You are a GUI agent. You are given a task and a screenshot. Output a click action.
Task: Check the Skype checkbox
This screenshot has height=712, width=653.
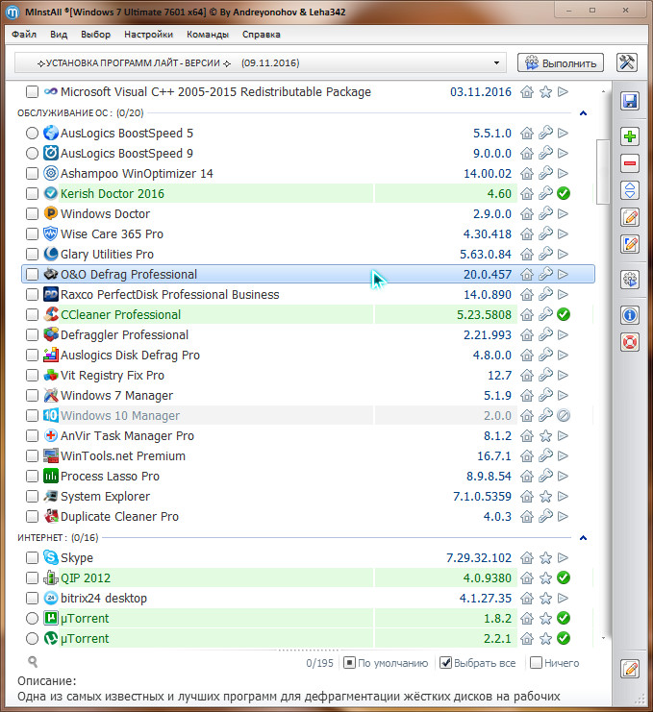pyautogui.click(x=32, y=557)
